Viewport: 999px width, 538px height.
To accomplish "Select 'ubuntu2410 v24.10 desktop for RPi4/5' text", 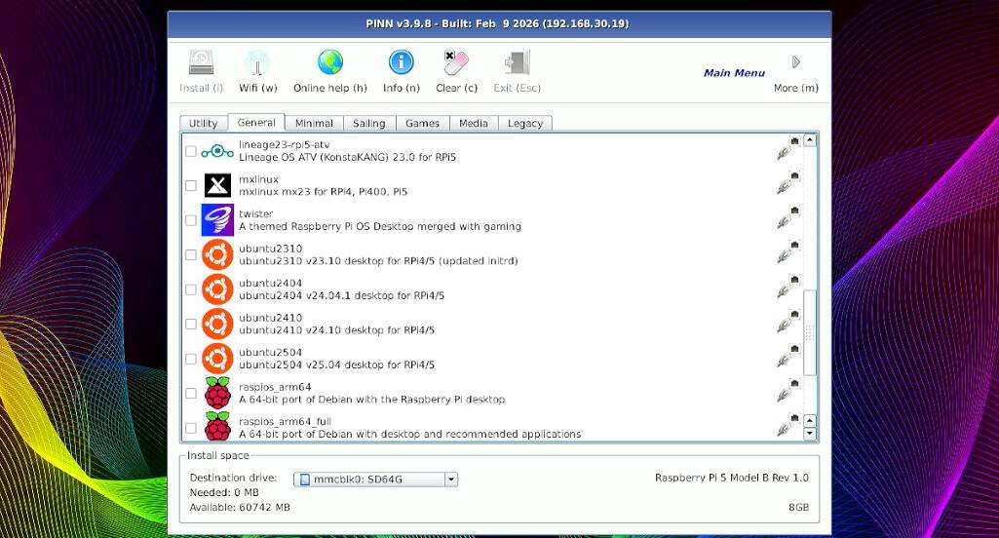I will (336, 330).
